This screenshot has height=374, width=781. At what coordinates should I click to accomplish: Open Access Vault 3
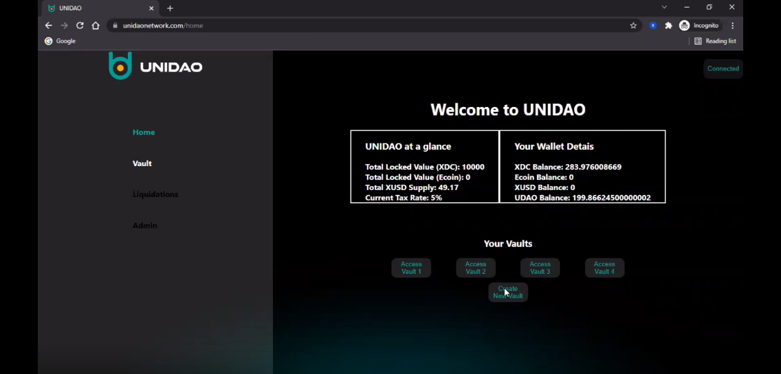pos(540,268)
